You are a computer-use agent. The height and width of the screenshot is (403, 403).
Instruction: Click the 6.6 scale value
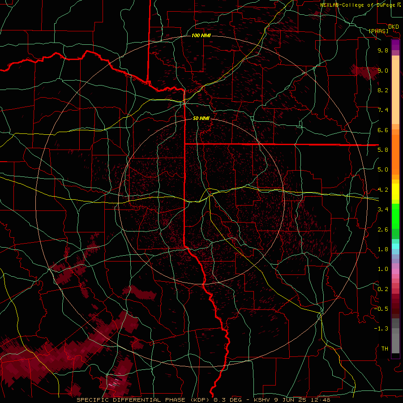coord(383,130)
